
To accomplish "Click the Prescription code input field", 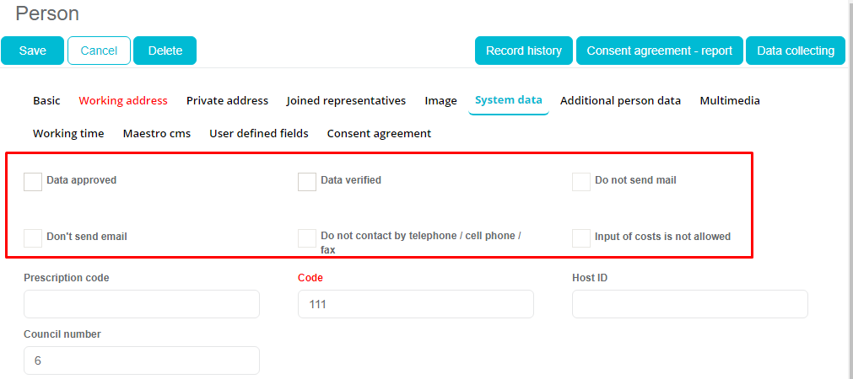I will point(141,304).
